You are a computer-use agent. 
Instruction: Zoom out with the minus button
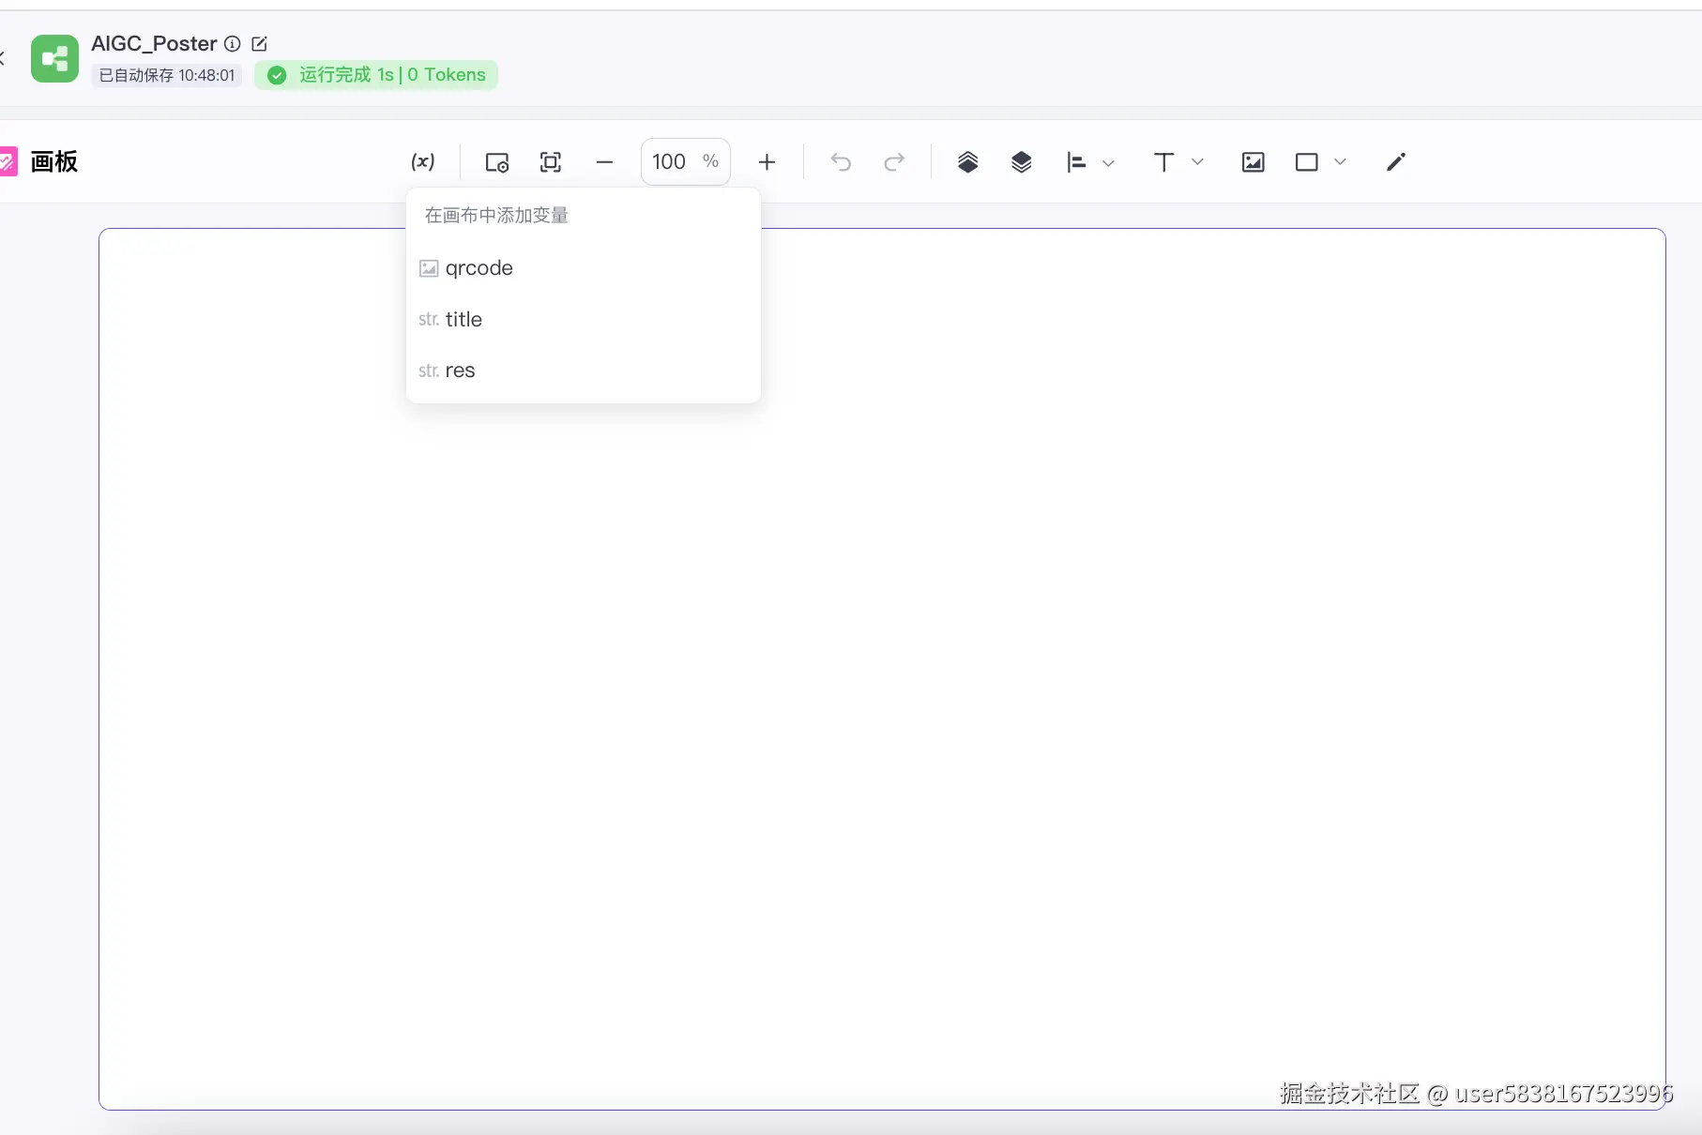click(x=604, y=162)
